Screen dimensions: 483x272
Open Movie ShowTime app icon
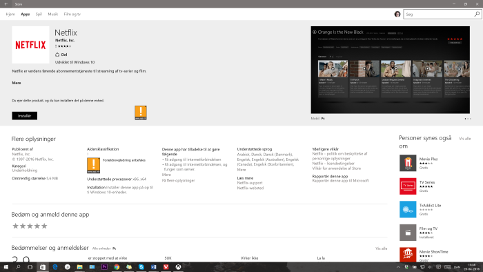[x=408, y=255]
